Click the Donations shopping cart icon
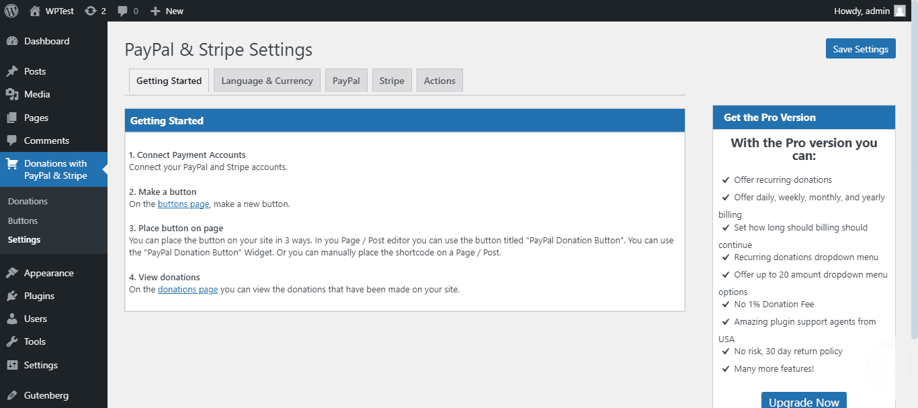 coord(12,163)
